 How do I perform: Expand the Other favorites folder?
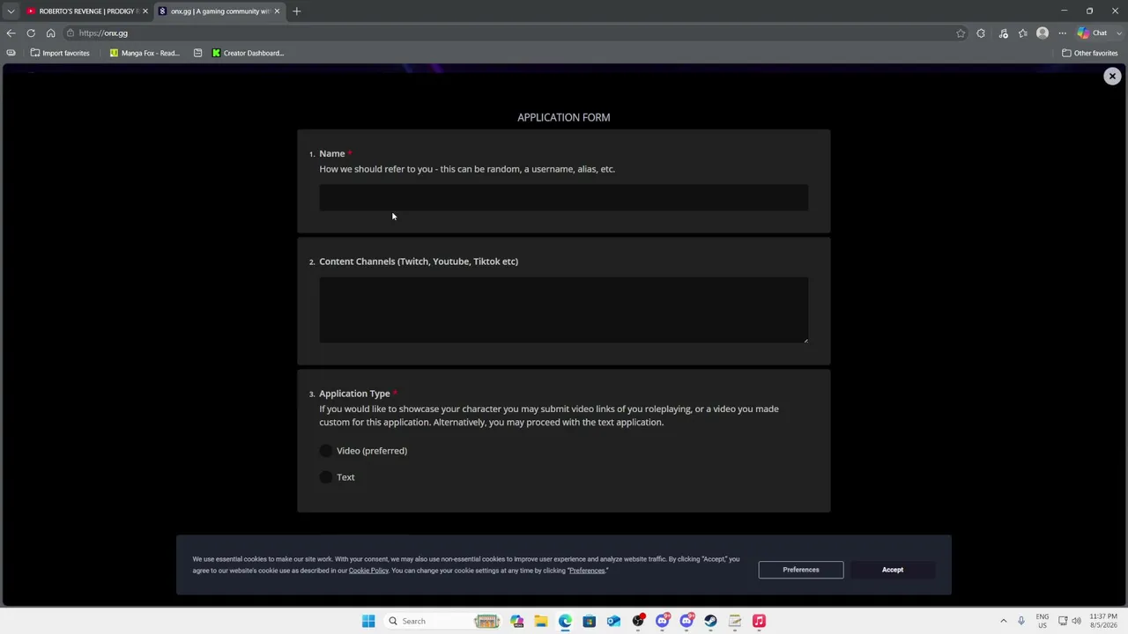[1090, 53]
